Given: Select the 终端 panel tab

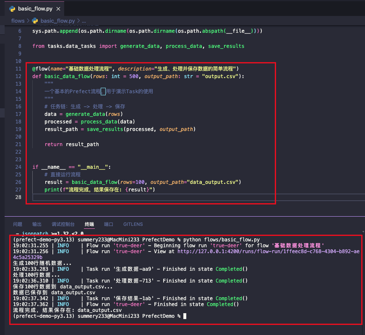Looking at the screenshot, I should (x=89, y=224).
